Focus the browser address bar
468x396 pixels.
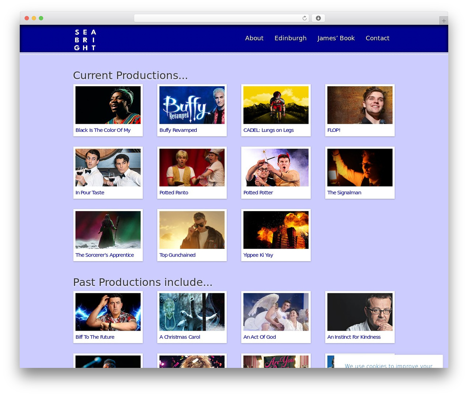pos(221,18)
